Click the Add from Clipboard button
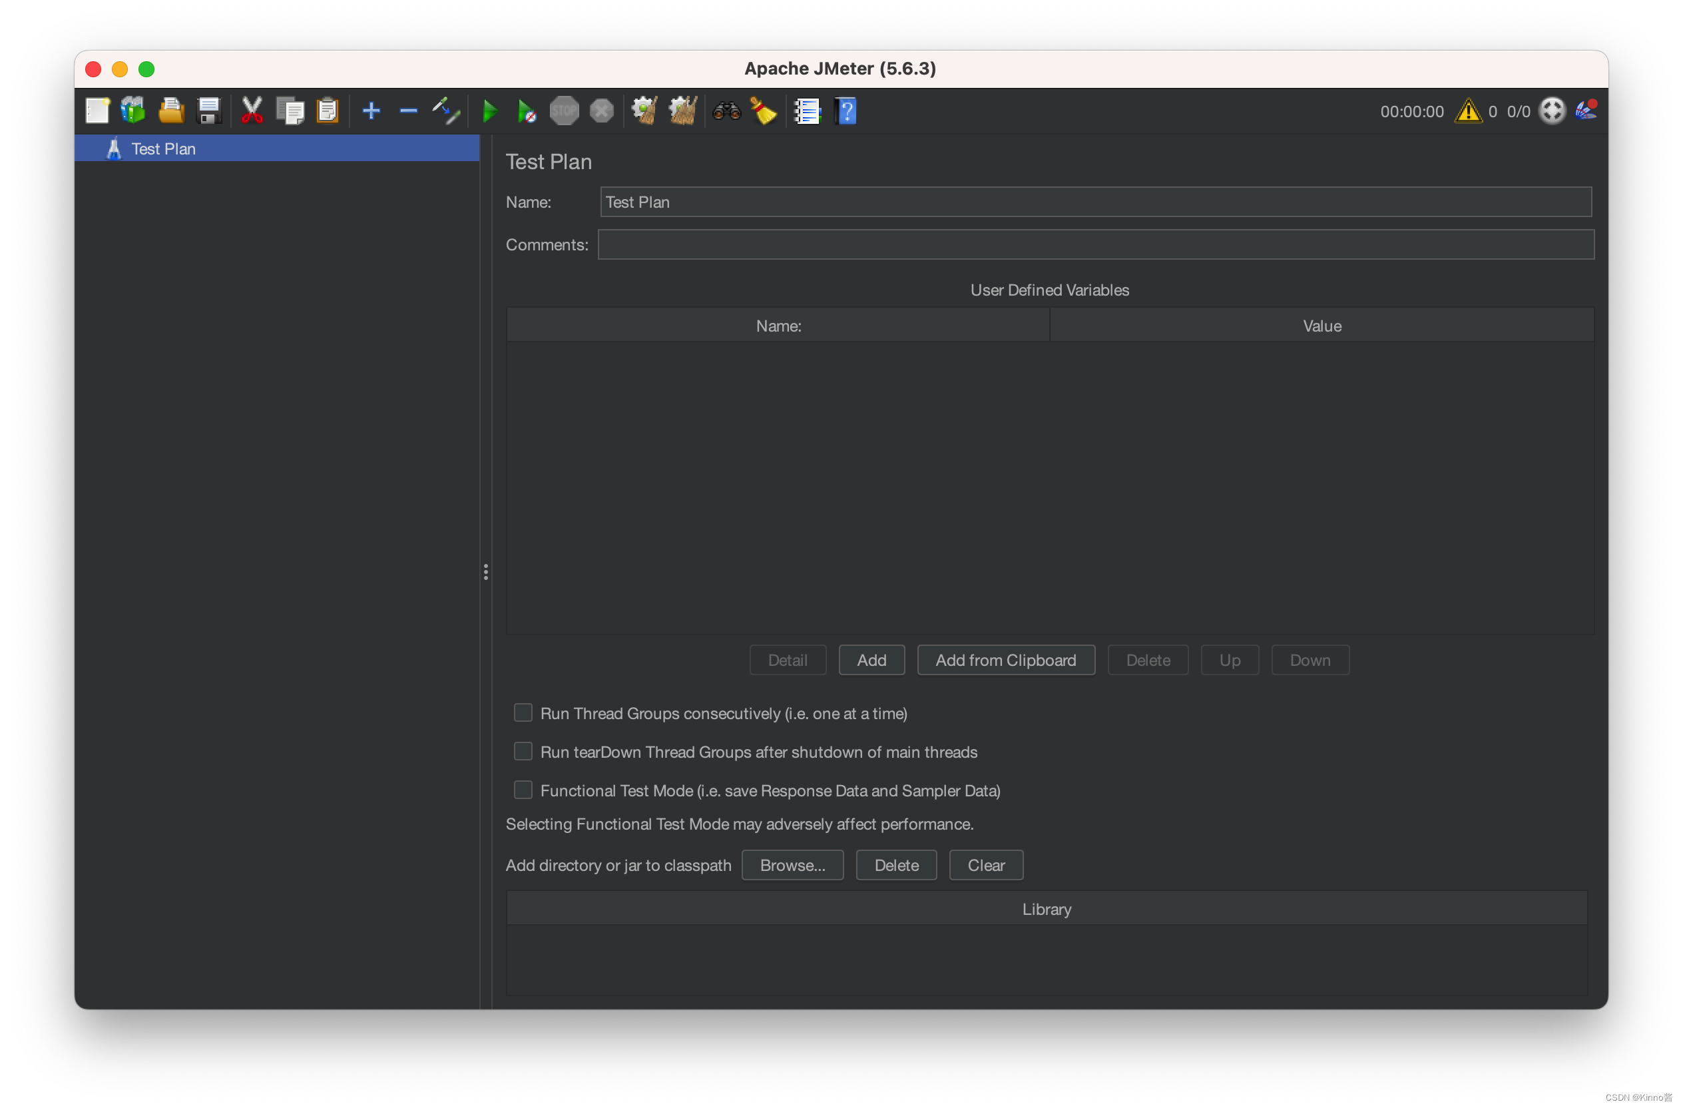1683x1108 pixels. click(x=1005, y=660)
